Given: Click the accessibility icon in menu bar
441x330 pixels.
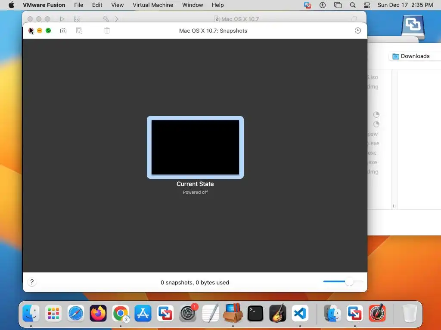Looking at the screenshot, I should [323, 5].
